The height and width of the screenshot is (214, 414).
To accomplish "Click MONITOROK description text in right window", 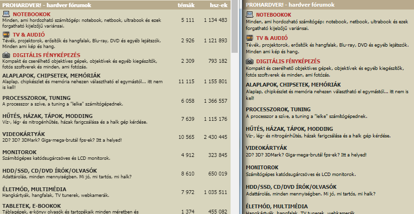I will (301, 174).
